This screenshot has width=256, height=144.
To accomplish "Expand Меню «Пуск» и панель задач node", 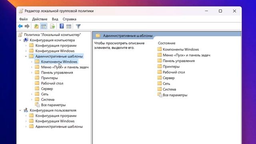I will 32,67.
